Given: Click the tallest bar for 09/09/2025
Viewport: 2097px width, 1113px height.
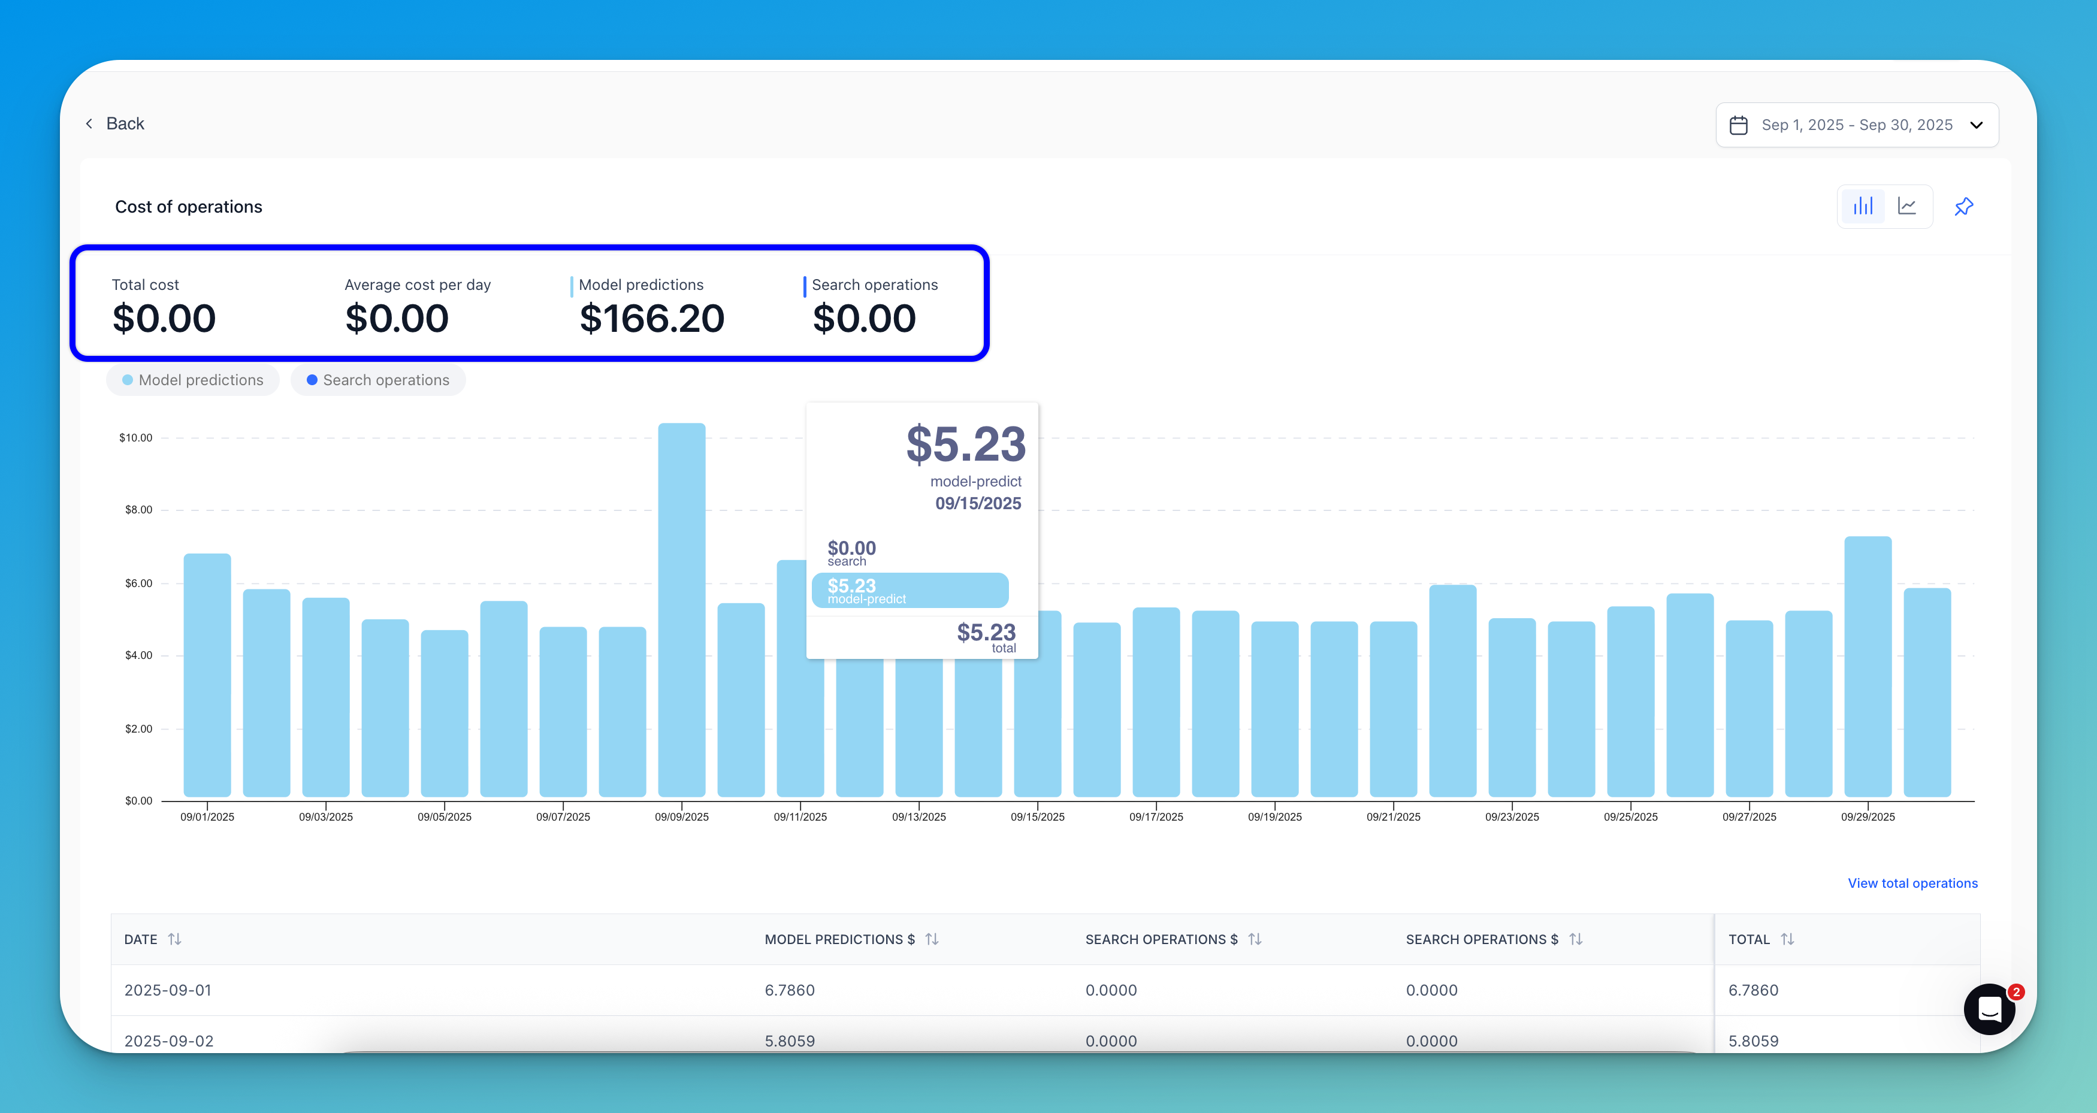Looking at the screenshot, I should click(x=681, y=610).
